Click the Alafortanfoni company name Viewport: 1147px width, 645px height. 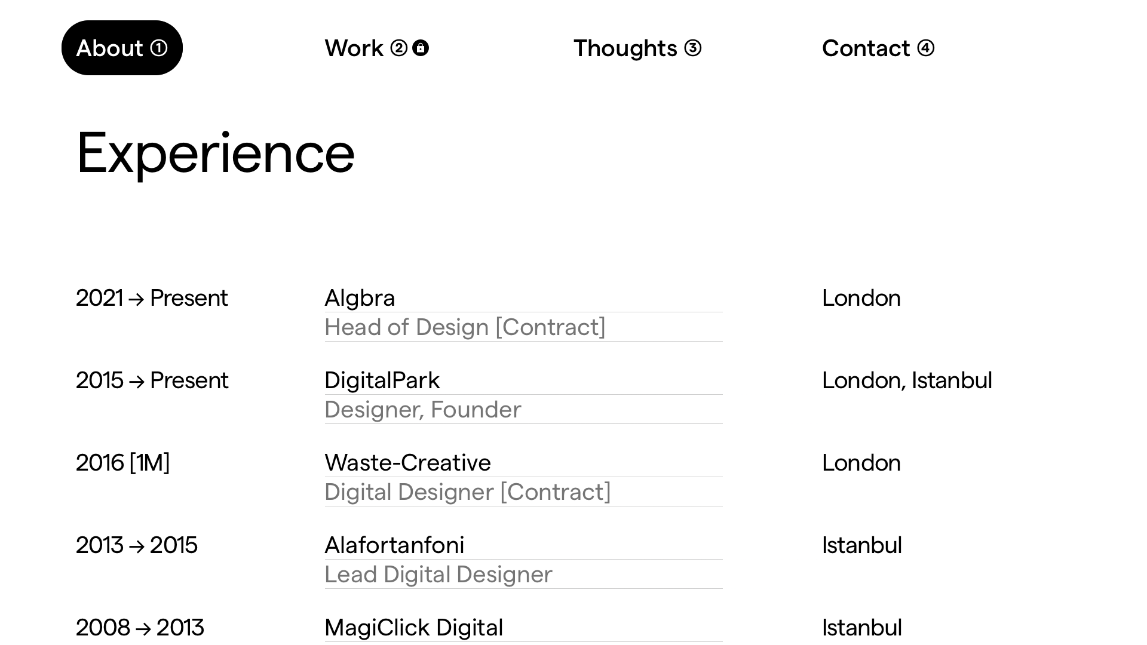(394, 545)
